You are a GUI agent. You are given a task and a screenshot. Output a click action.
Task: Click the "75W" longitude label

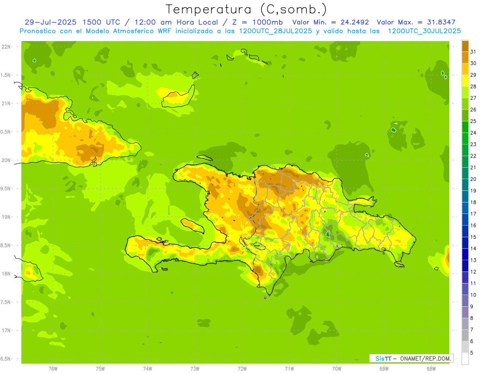(x=100, y=369)
